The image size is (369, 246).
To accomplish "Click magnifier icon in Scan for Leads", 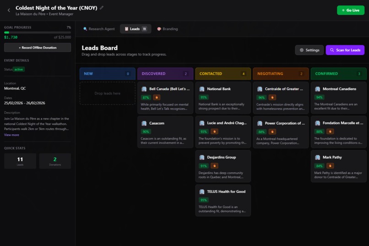I will 332,50.
